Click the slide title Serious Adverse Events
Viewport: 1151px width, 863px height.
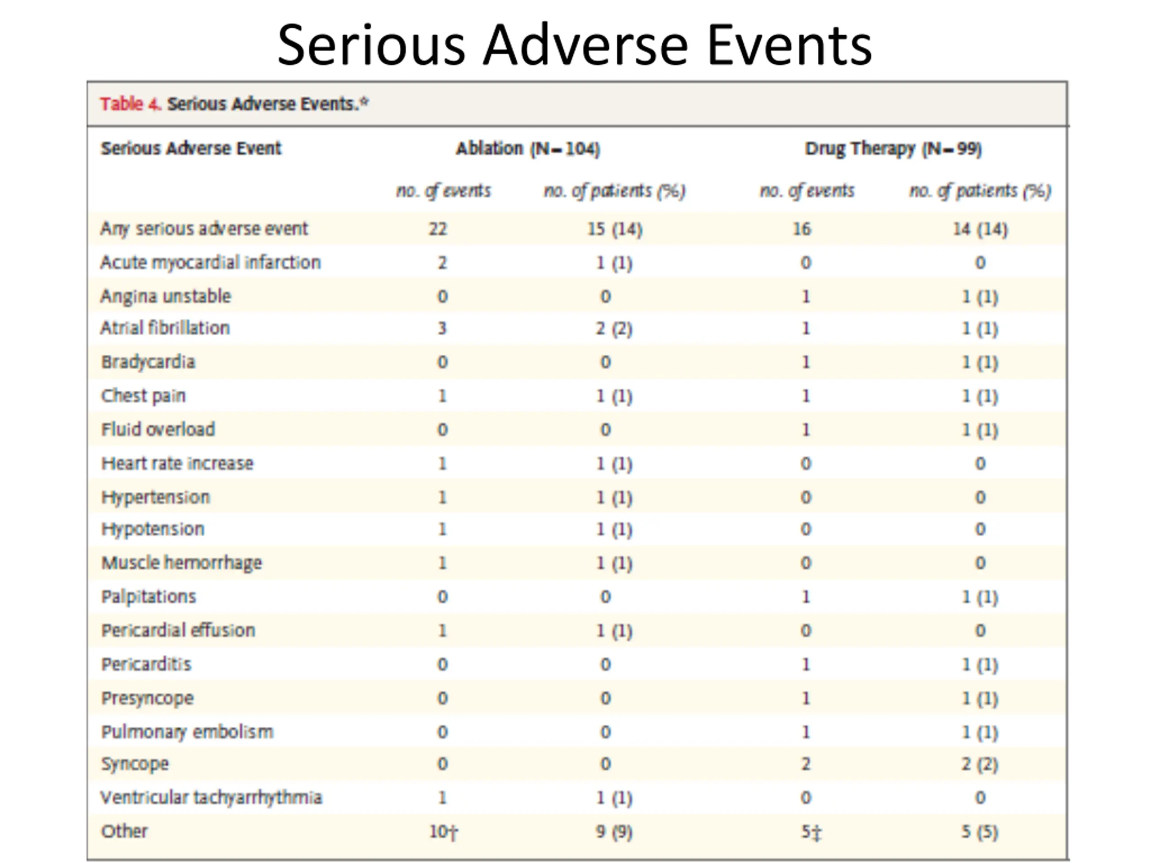[575, 46]
